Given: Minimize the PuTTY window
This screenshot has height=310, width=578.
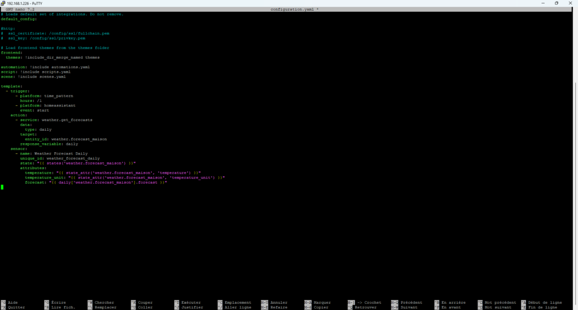Looking at the screenshot, I should [543, 3].
